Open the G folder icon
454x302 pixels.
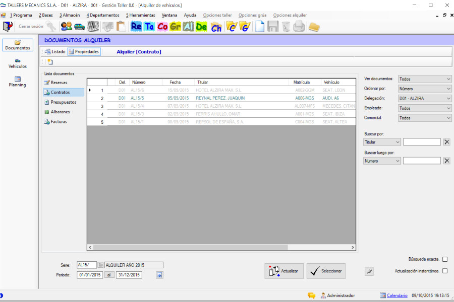coord(244,27)
